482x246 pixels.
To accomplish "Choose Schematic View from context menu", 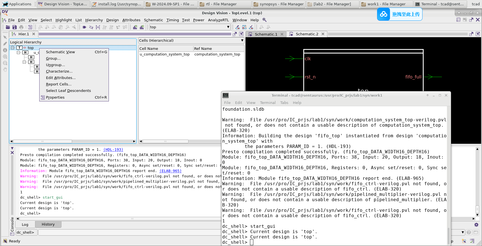I will (x=60, y=52).
